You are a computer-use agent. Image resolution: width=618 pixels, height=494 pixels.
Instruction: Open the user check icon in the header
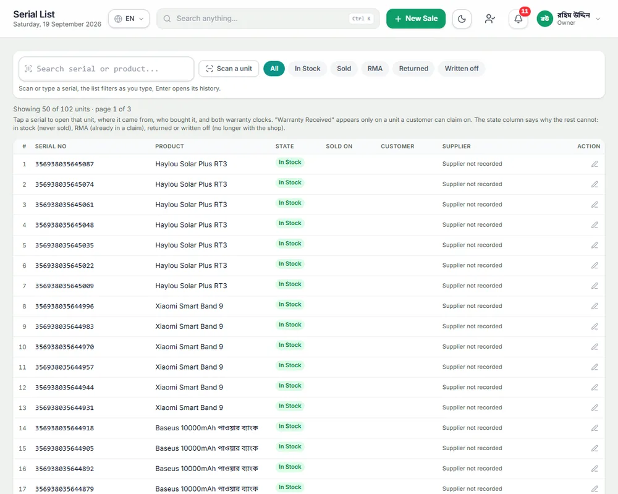(x=489, y=19)
